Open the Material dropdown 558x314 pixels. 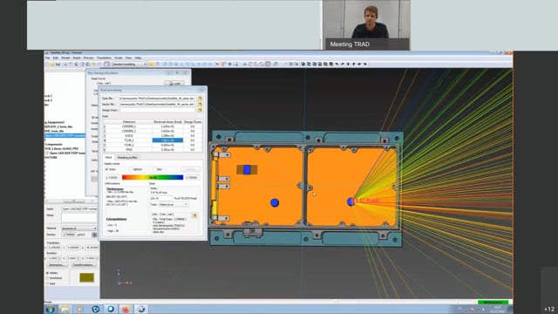pos(79,229)
